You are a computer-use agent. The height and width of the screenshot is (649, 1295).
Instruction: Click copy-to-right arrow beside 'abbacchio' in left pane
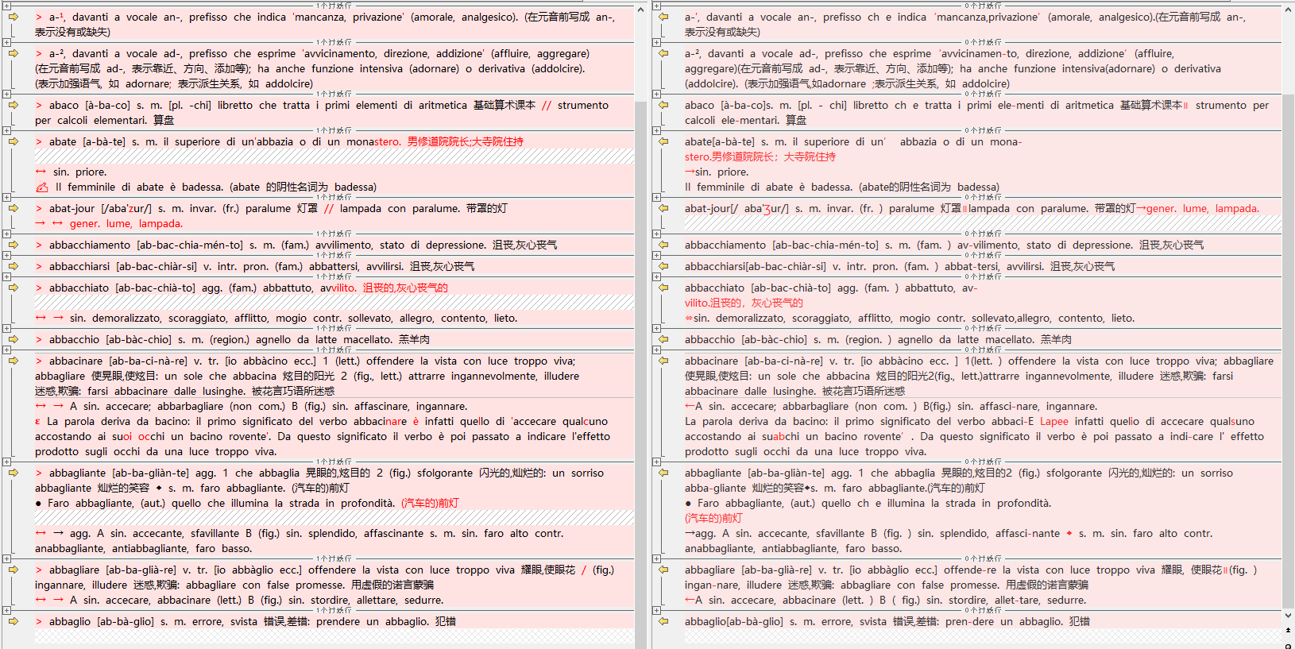pyautogui.click(x=14, y=339)
